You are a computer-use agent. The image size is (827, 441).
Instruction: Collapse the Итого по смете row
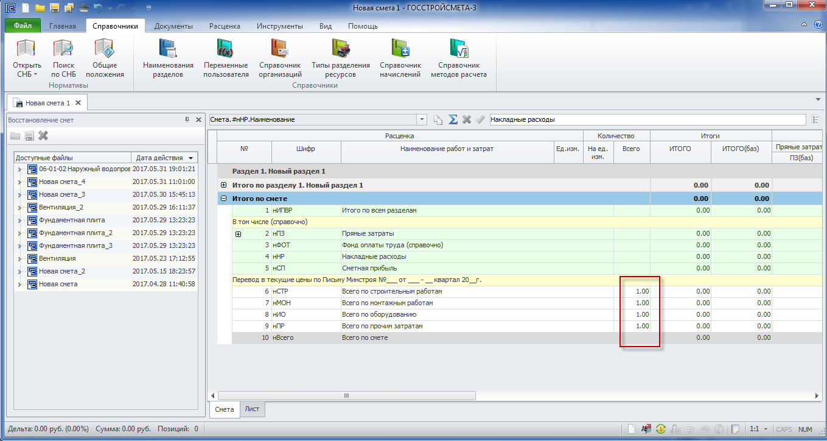(x=223, y=198)
